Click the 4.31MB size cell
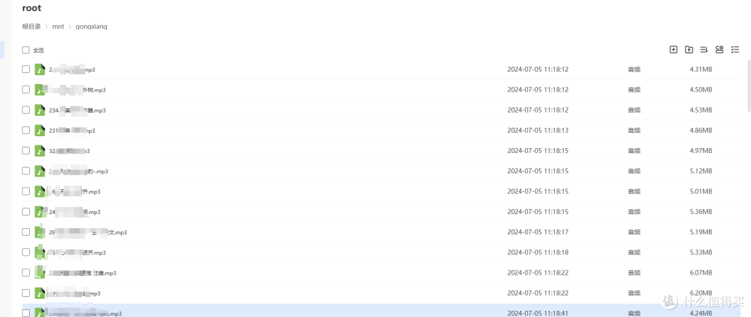751x317 pixels. [701, 70]
